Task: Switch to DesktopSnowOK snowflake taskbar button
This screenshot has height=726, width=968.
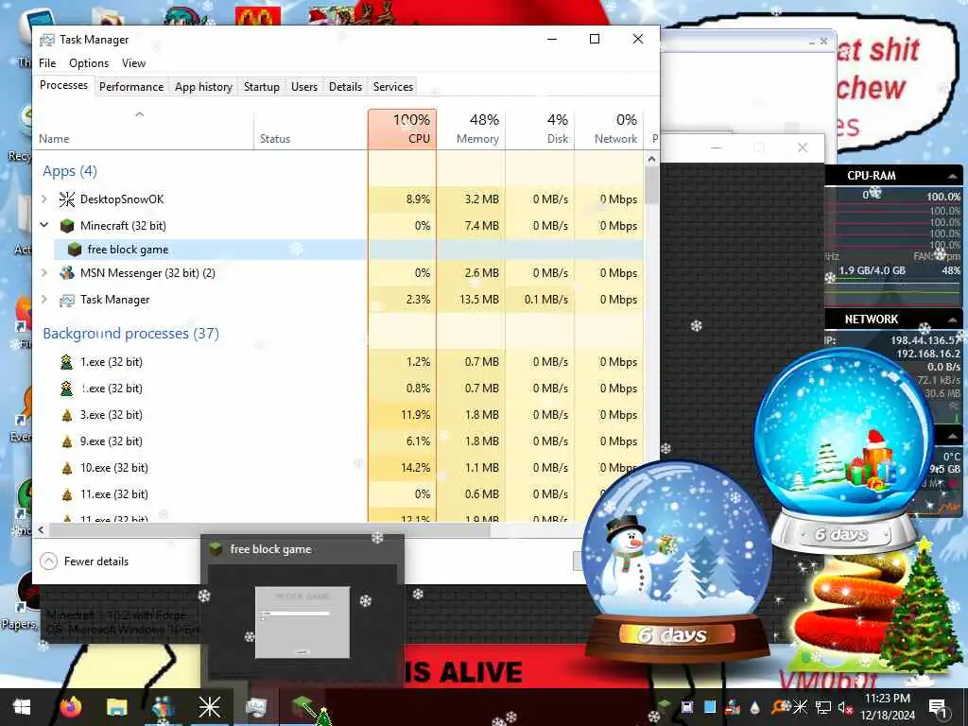Action: (209, 707)
